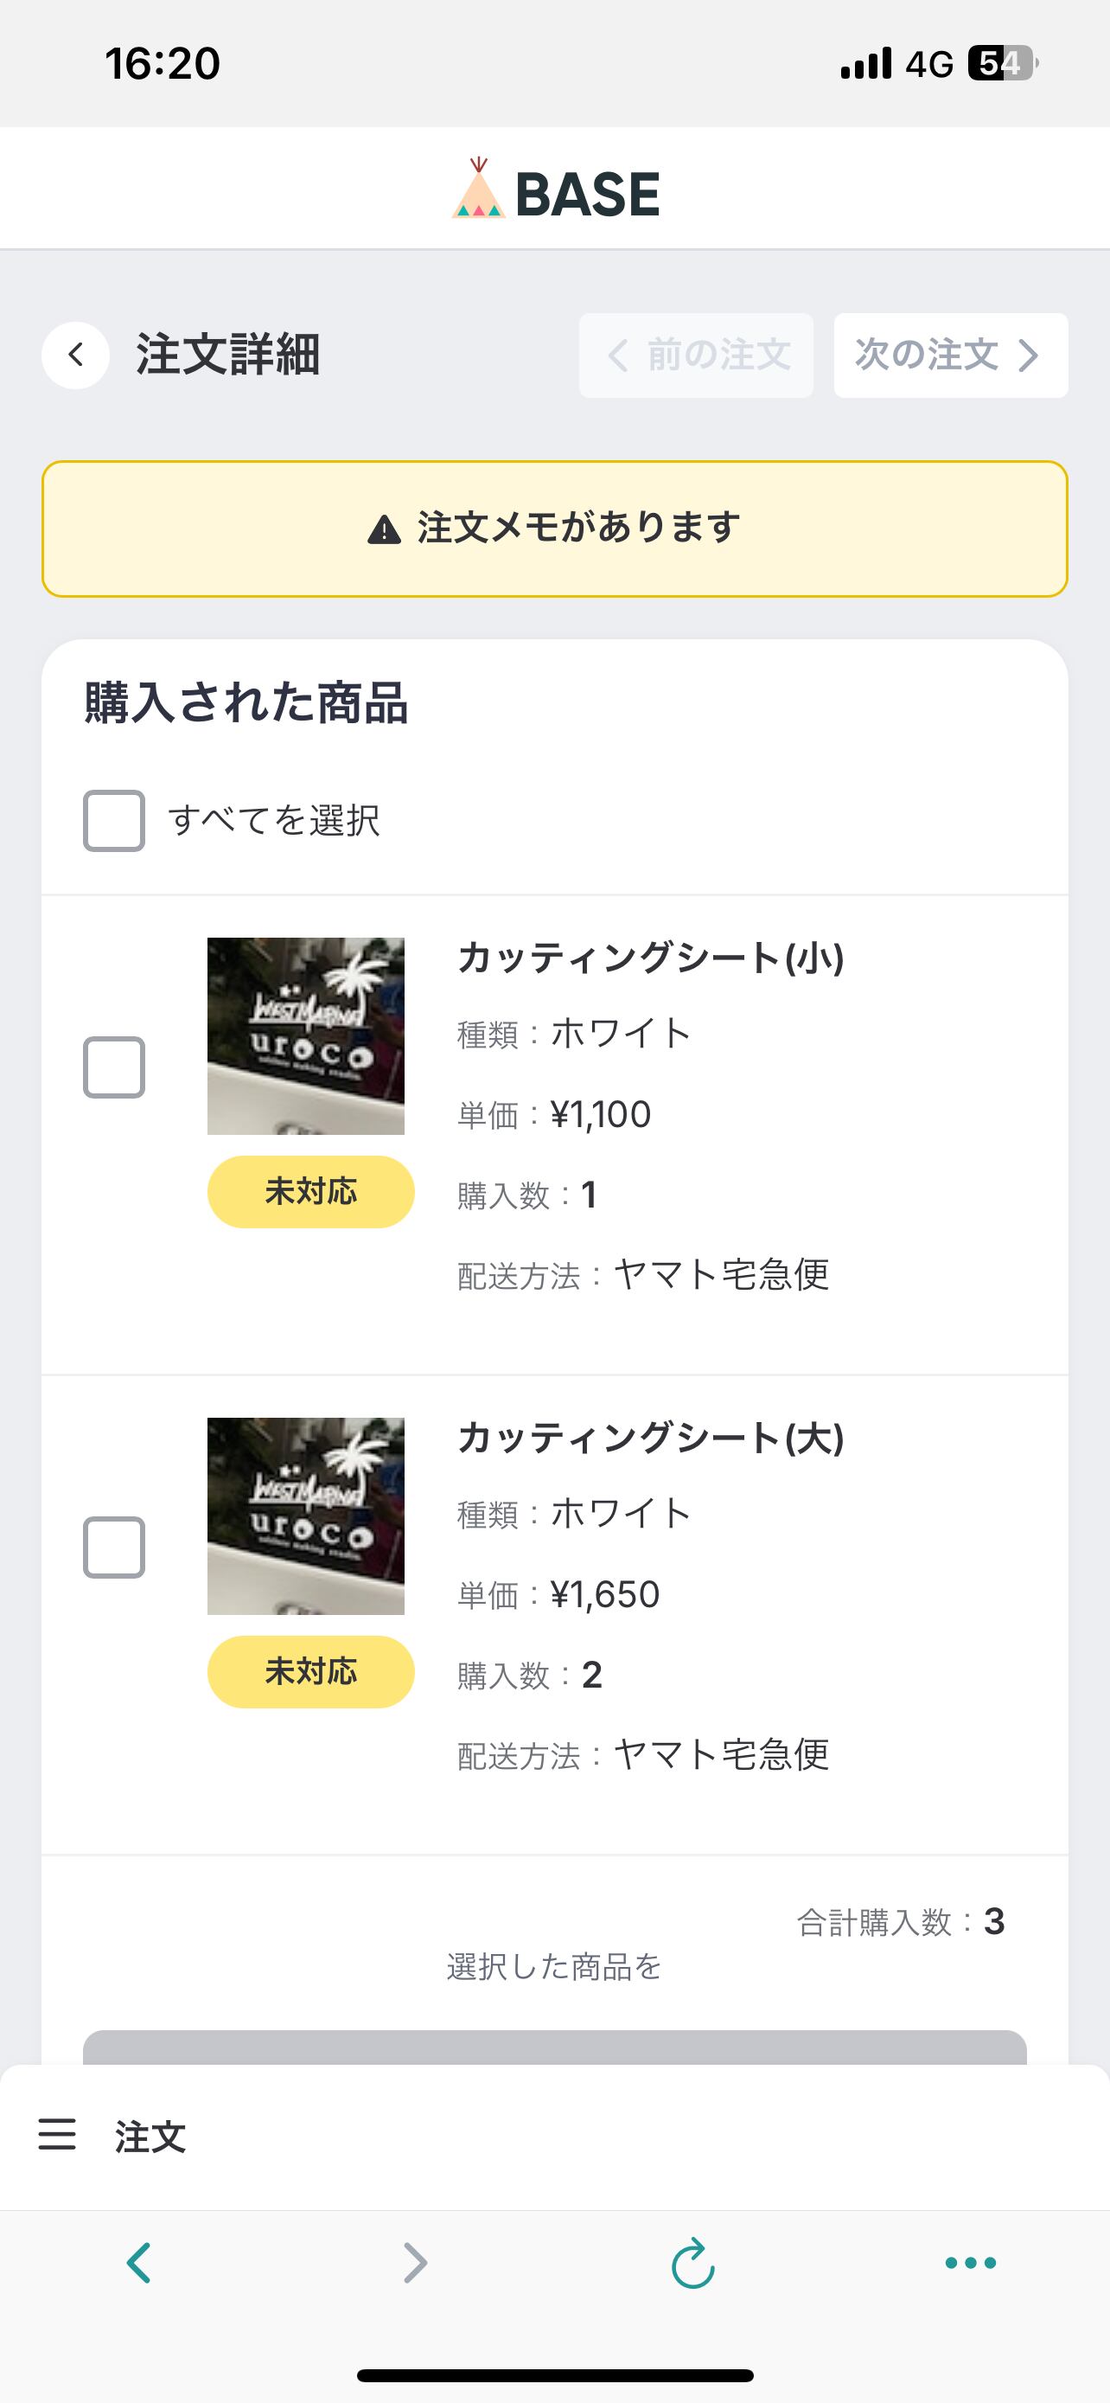This screenshot has width=1110, height=2403.
Task: Go to 次の注文 with chevron button
Action: 950,356
